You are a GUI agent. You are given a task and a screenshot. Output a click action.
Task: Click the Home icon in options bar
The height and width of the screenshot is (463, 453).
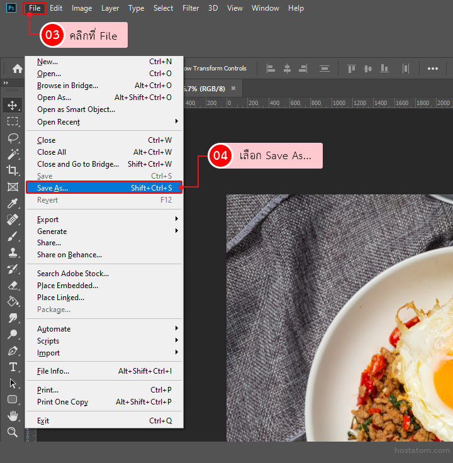point(18,69)
